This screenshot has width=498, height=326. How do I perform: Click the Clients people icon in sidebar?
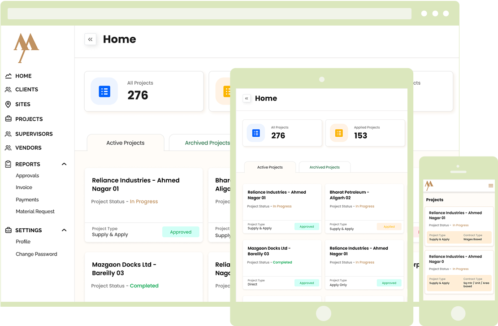coord(8,90)
